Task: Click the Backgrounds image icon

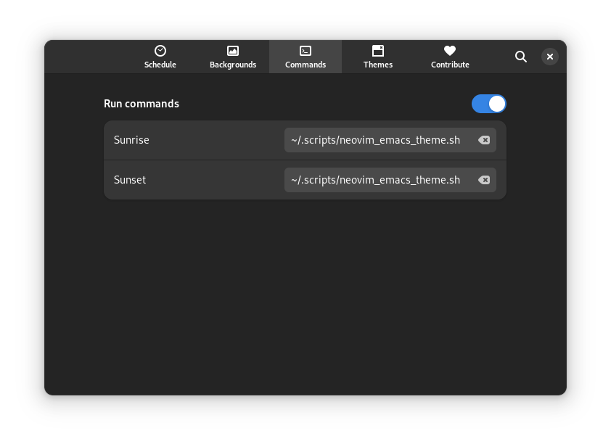Action: click(x=232, y=51)
